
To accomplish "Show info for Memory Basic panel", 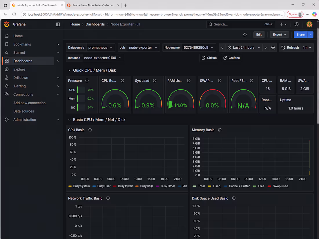I will coord(220,130).
